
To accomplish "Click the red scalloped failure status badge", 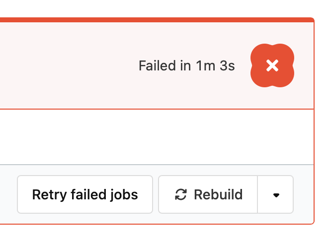I will tap(272, 65).
